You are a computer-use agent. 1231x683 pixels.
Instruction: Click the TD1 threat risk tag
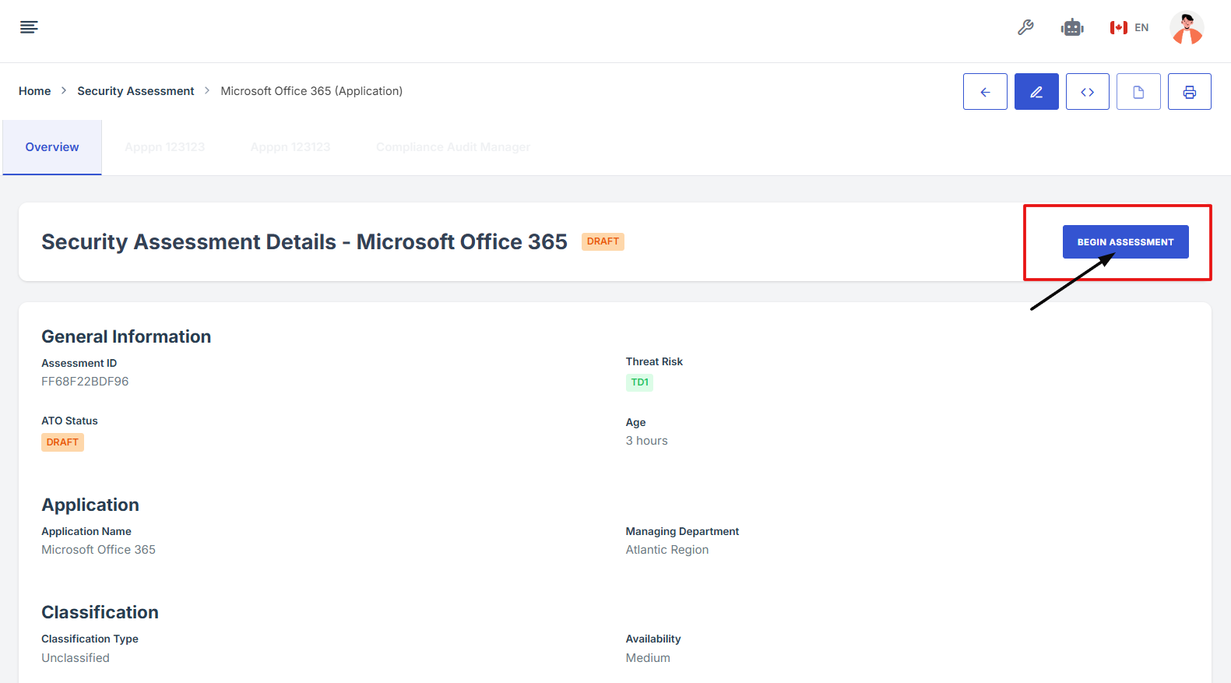click(639, 382)
